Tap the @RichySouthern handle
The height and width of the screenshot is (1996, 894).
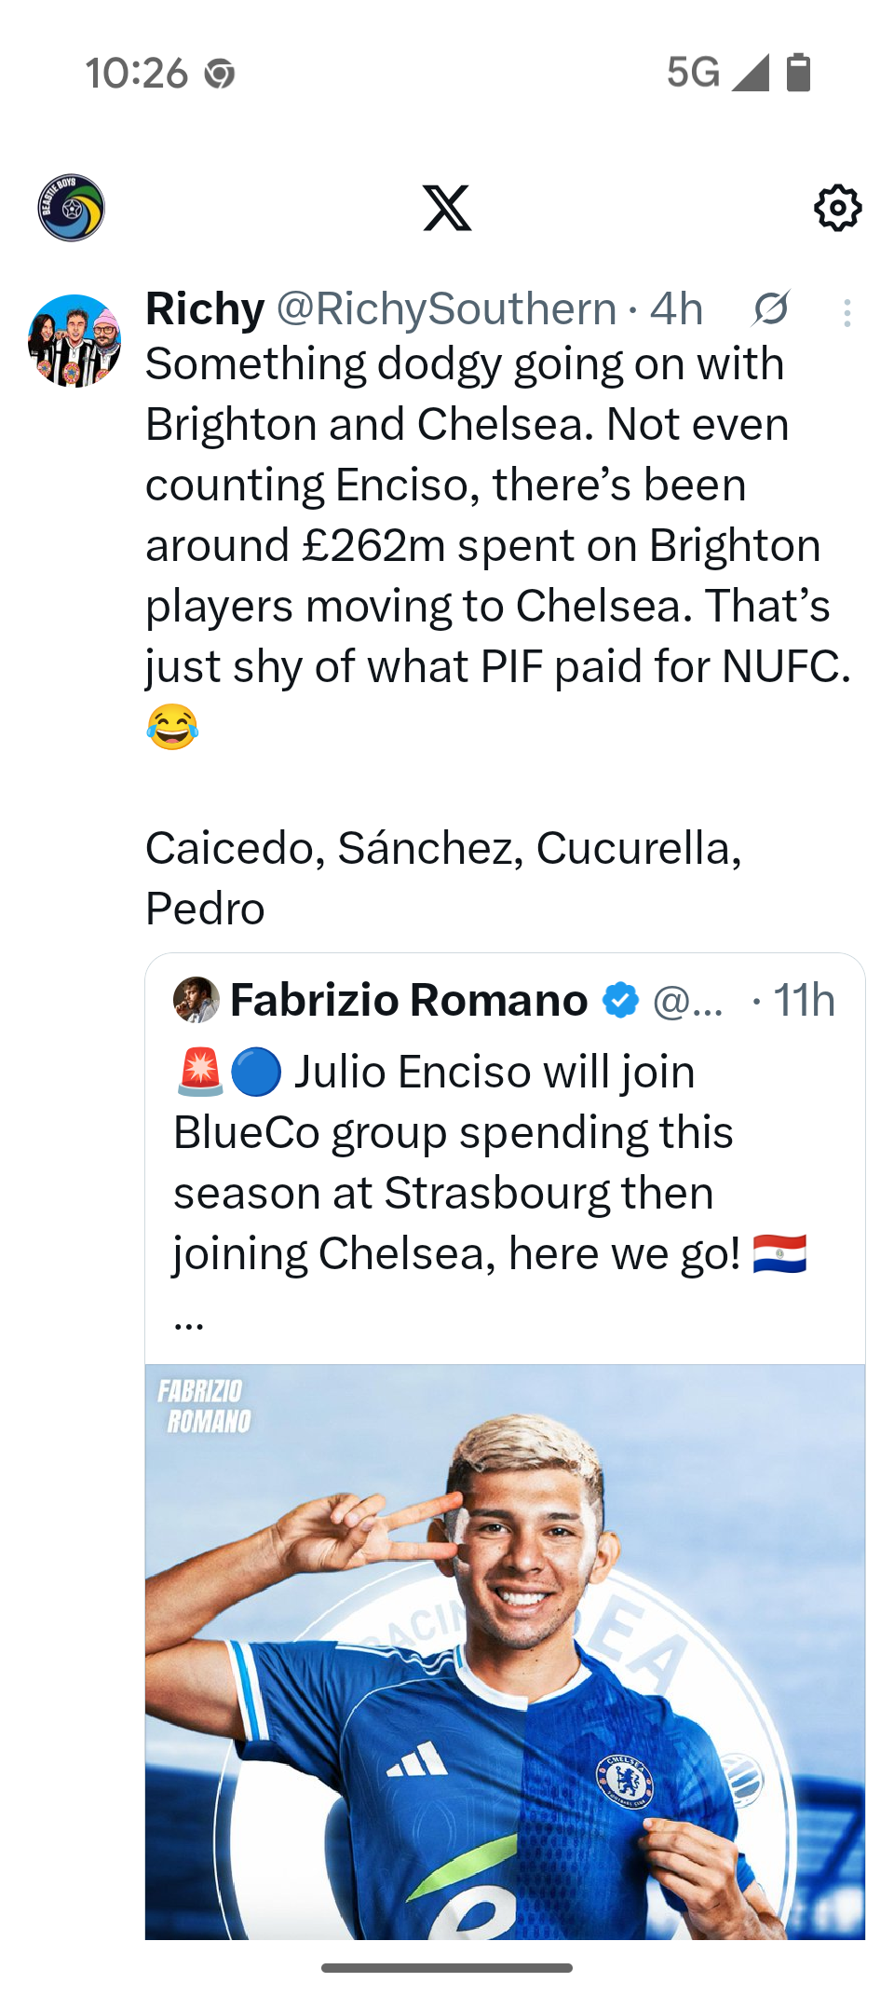(447, 309)
